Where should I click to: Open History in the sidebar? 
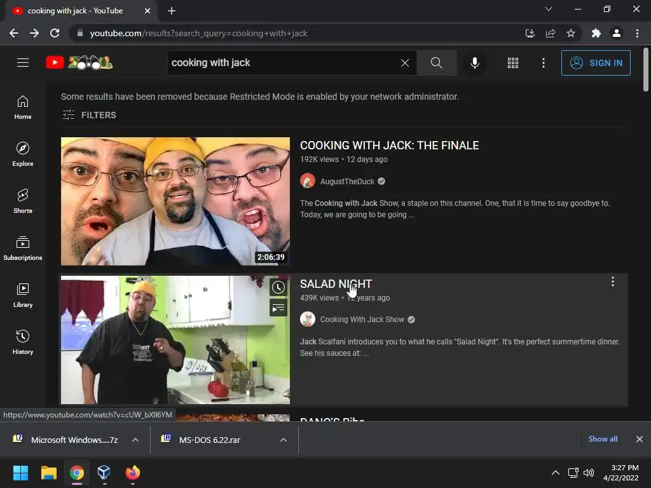click(x=23, y=342)
